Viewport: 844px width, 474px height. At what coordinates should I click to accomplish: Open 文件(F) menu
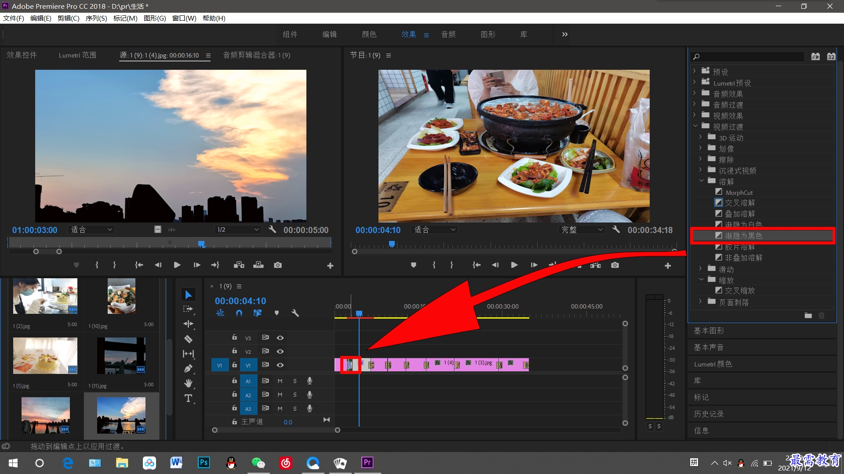(14, 18)
